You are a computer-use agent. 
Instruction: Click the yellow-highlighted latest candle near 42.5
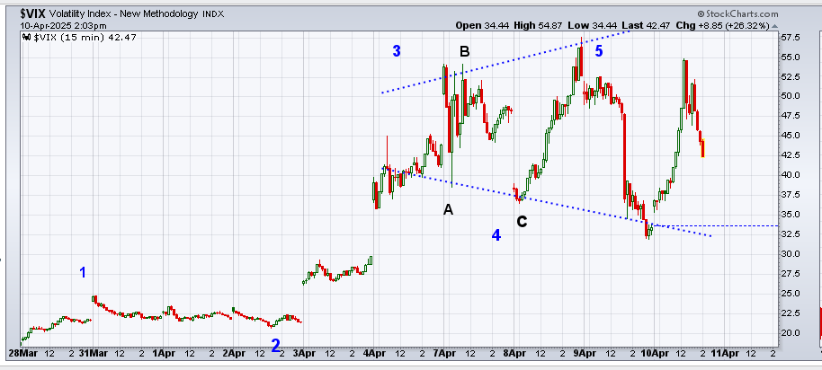point(702,148)
